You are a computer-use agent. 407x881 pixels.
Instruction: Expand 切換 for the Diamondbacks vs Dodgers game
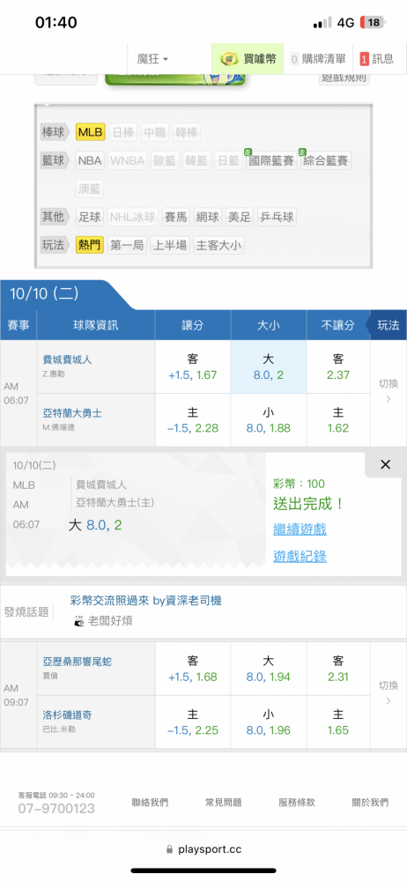tap(388, 693)
